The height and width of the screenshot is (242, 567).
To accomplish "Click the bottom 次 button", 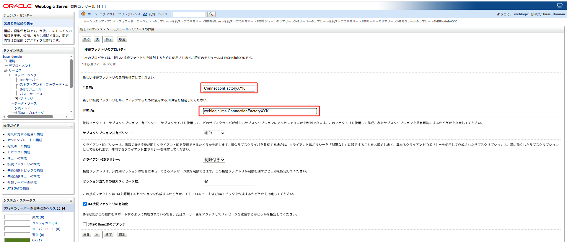I will [x=97, y=235].
